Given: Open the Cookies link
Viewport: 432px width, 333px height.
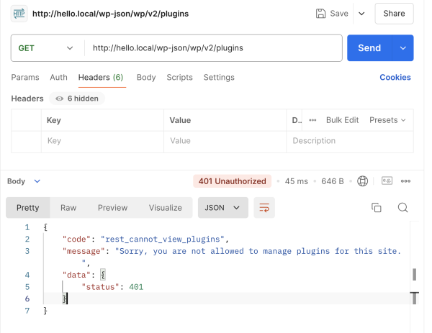Looking at the screenshot, I should [395, 77].
